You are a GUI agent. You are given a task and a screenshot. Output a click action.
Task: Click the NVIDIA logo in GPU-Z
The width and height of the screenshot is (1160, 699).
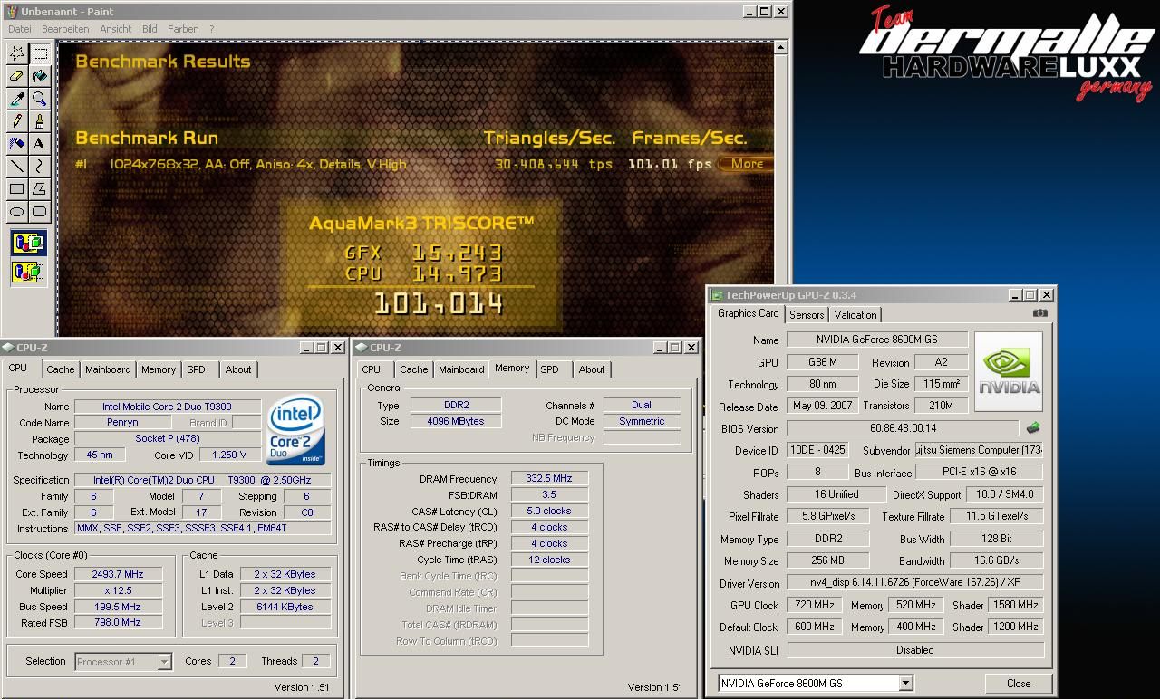pyautogui.click(x=1009, y=371)
